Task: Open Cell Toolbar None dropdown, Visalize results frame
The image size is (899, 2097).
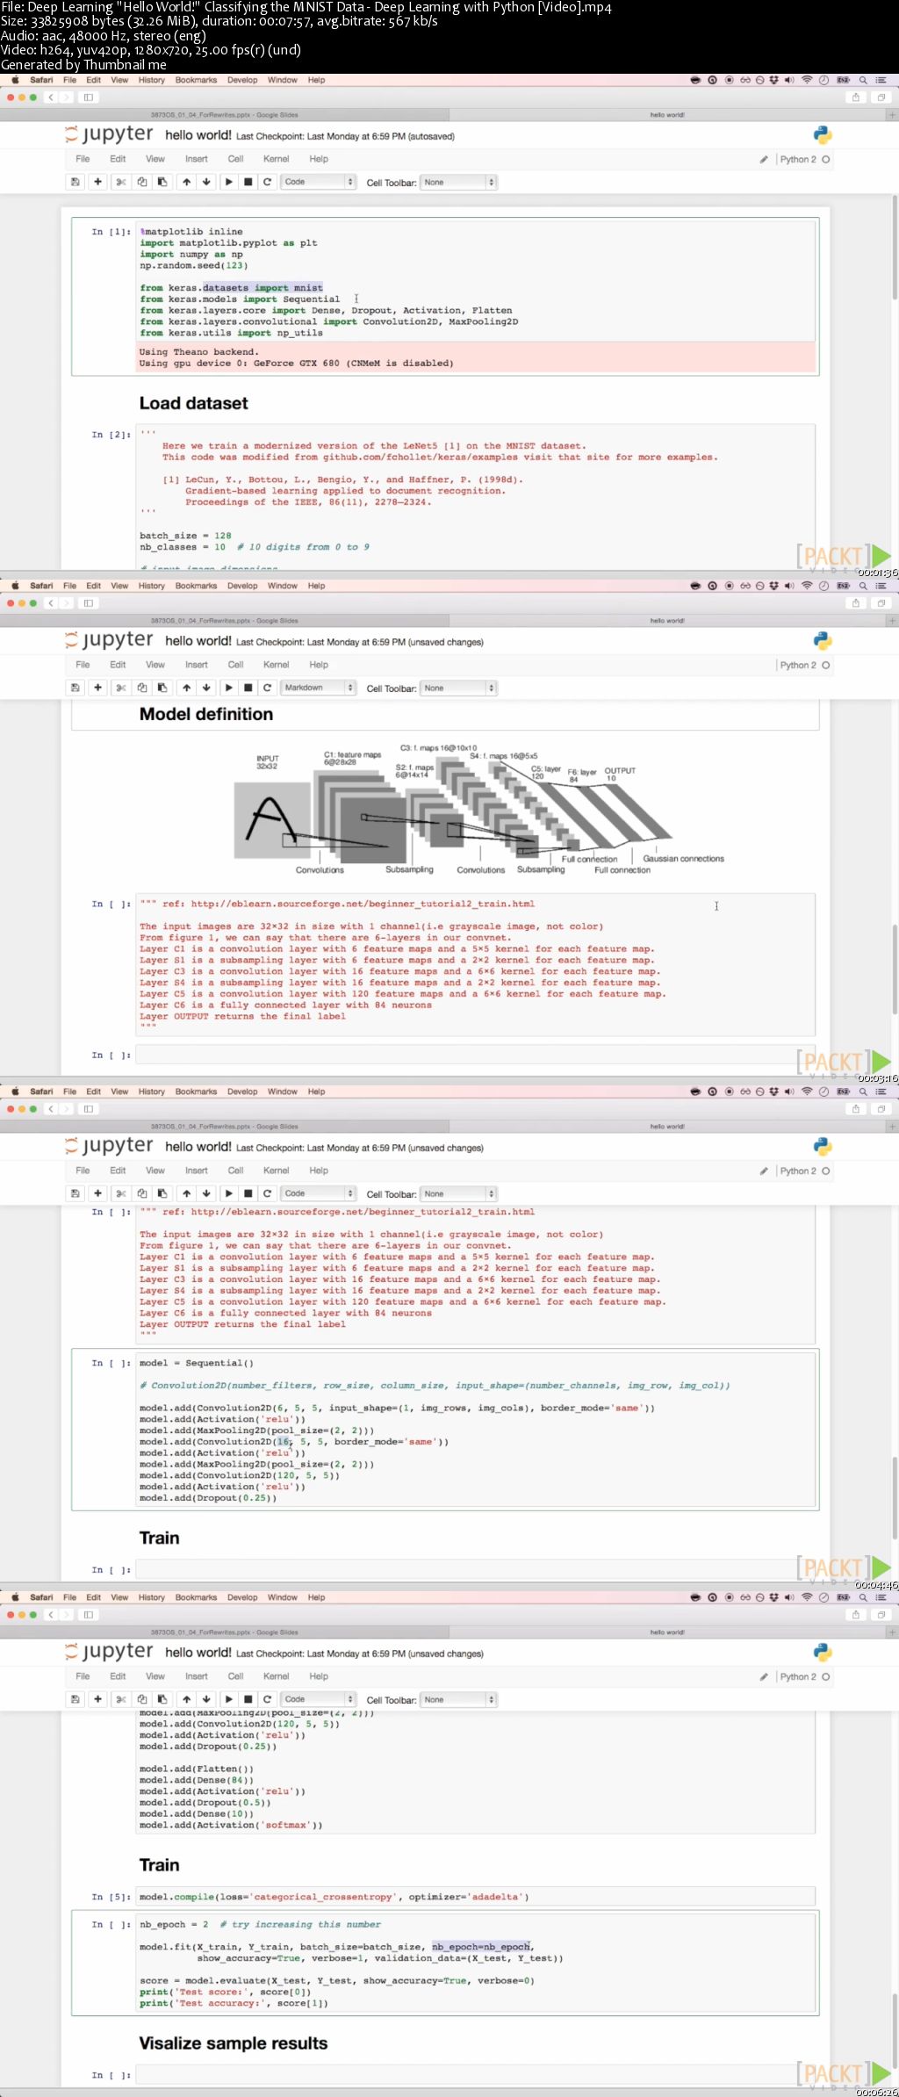Action: 458,1699
